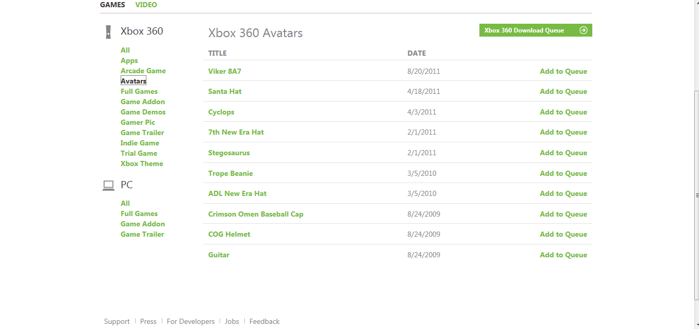The height and width of the screenshot is (329, 699).
Task: Open the Indie Game category
Action: (140, 143)
